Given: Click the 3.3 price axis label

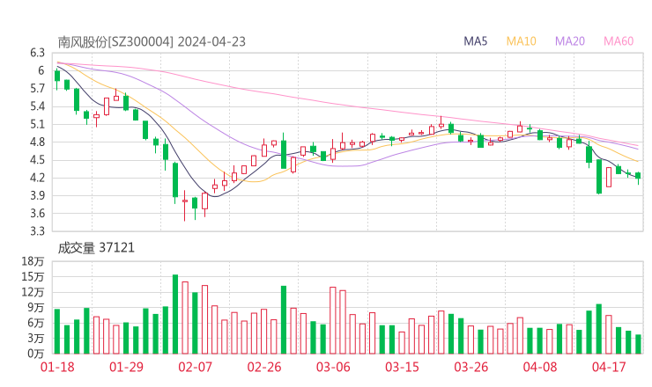Looking at the screenshot, I should point(37,230).
